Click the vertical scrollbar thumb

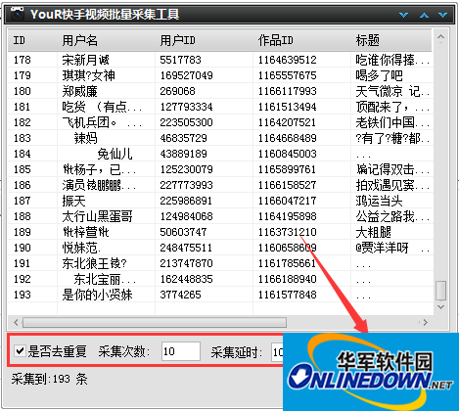point(440,291)
